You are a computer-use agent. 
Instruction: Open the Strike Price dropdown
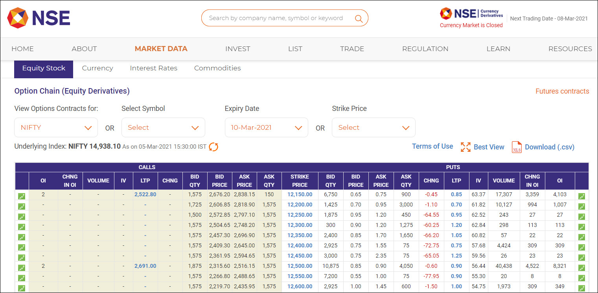coord(374,127)
